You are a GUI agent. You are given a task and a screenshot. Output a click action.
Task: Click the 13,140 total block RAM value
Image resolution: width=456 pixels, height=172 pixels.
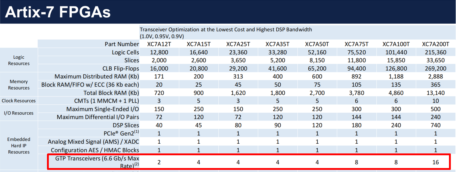tap(436, 93)
